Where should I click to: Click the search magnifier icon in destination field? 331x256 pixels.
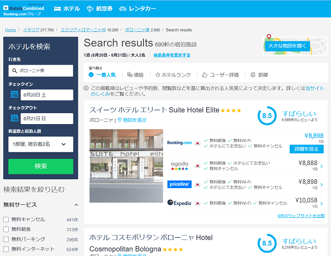coord(14,71)
